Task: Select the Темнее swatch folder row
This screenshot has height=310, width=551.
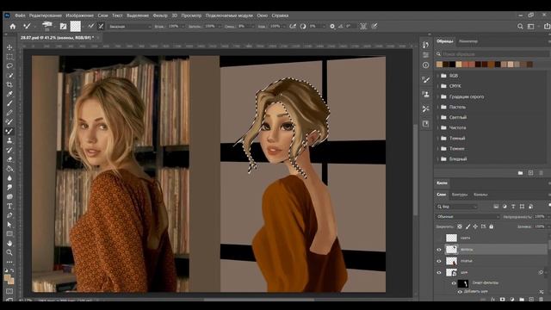Action: 492,149
